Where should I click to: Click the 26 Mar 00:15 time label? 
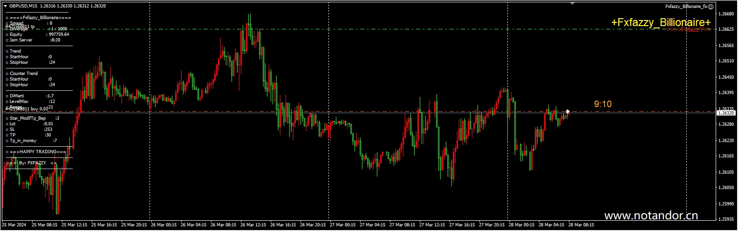[164, 225]
